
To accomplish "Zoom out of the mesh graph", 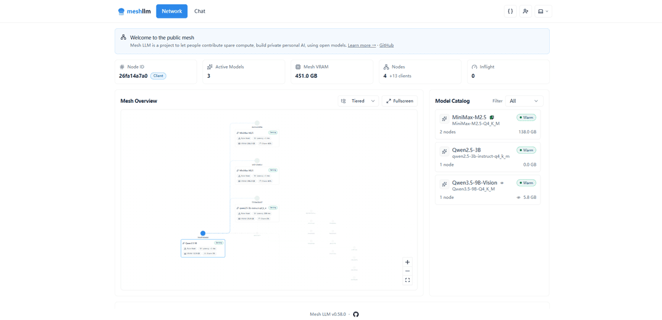I will [408, 271].
